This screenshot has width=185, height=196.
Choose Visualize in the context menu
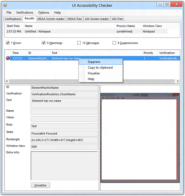pos(101,73)
